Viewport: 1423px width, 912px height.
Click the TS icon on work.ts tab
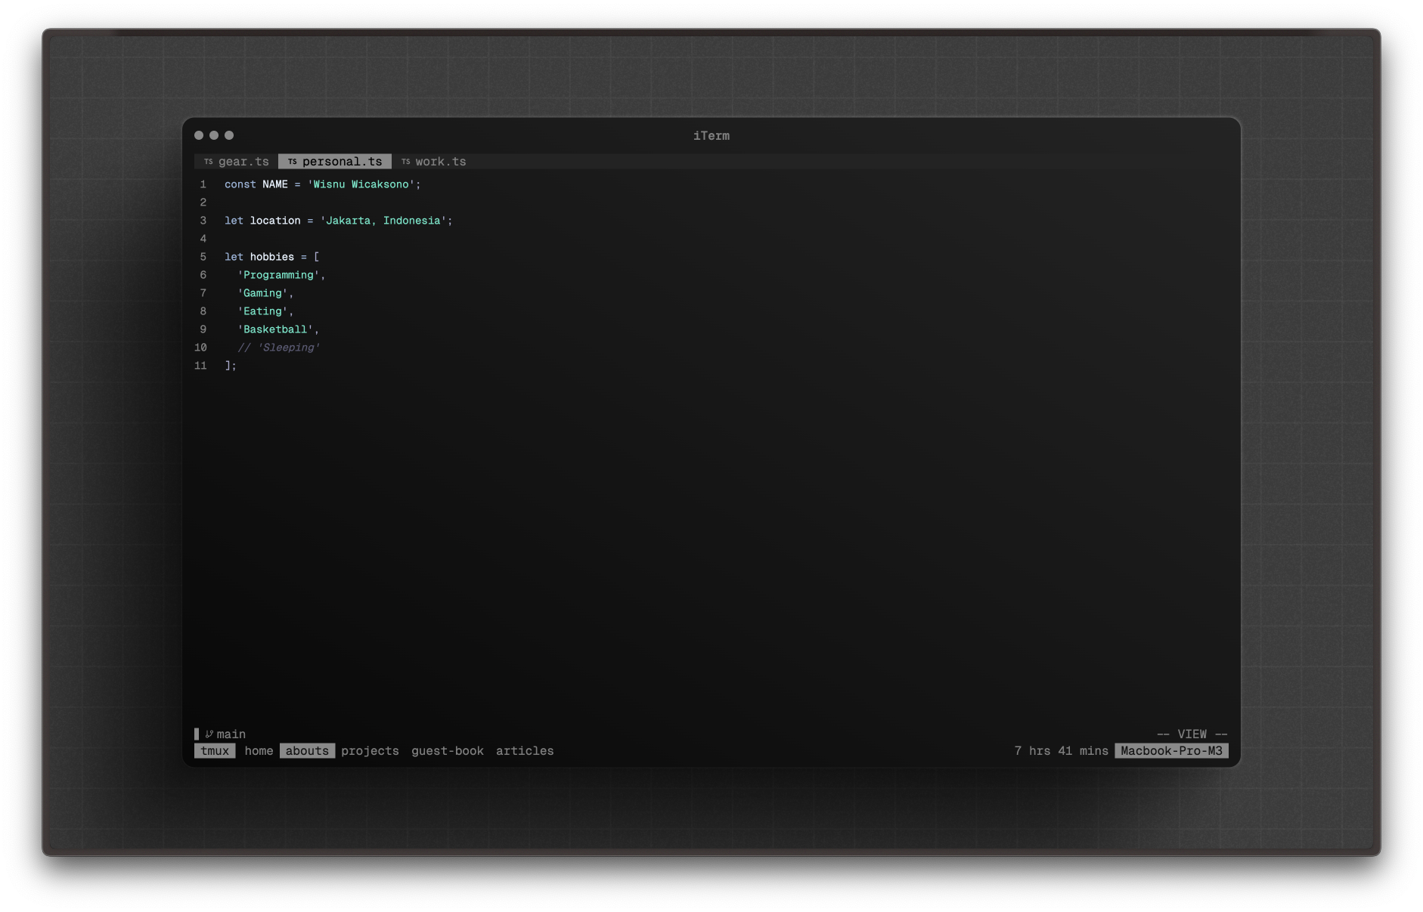tap(406, 162)
